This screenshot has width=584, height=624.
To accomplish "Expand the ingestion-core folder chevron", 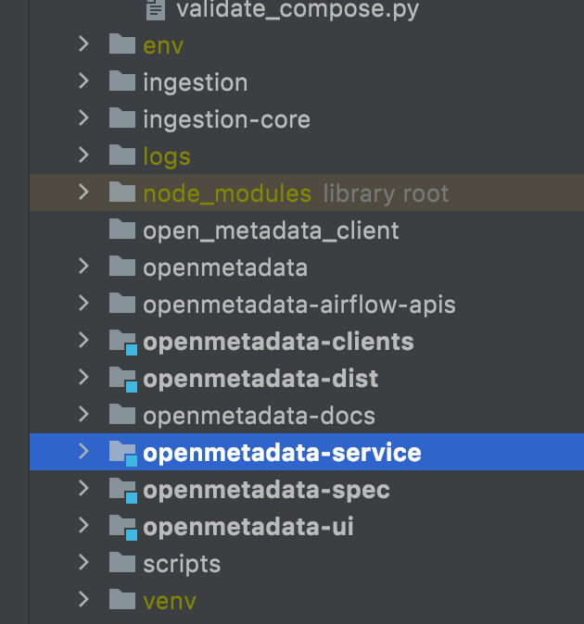I will (x=83, y=119).
